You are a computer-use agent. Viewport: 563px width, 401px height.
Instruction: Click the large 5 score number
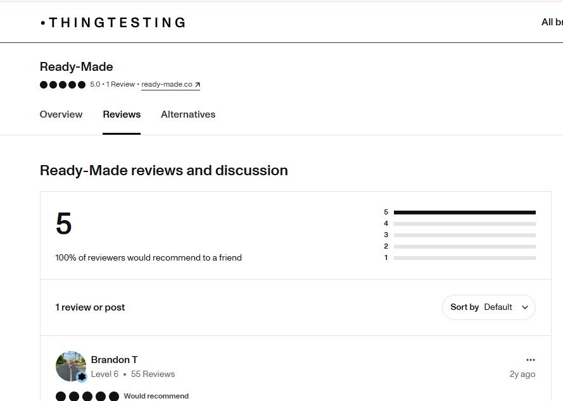64,223
